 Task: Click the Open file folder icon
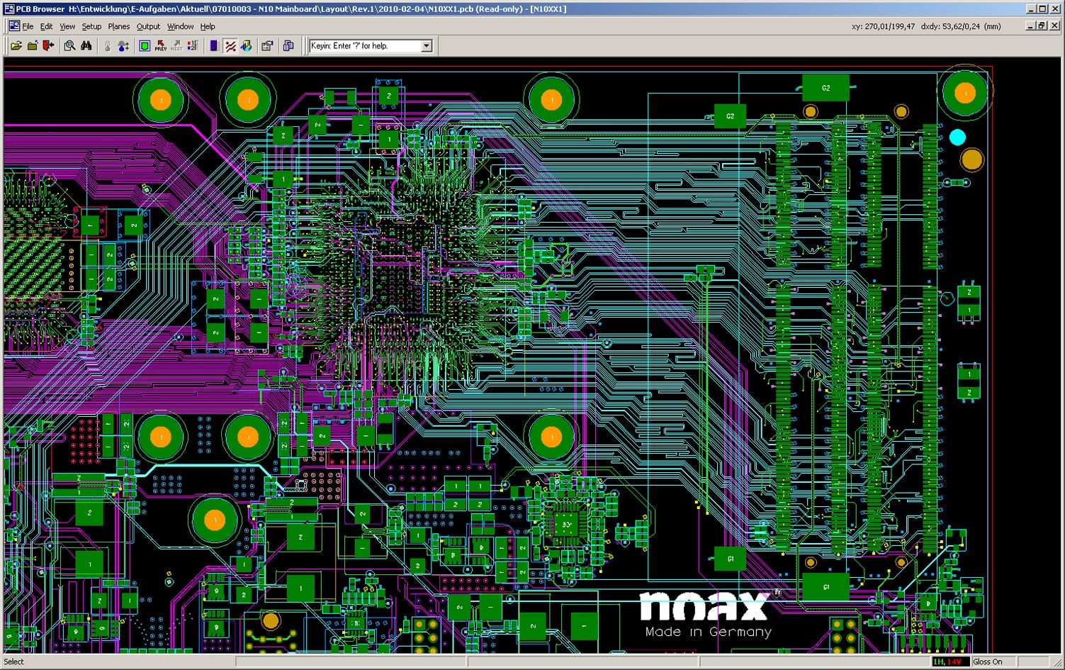(x=16, y=46)
